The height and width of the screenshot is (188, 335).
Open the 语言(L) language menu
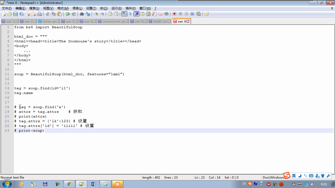pyautogui.click(x=77, y=8)
